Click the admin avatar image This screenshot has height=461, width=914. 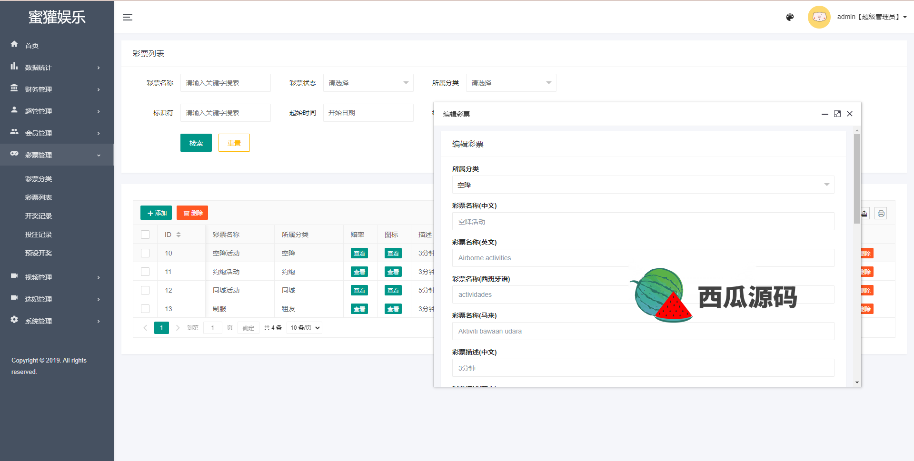819,17
